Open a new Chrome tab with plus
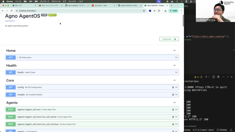Screen dimensions: 235x132 (x=172, y=6)
